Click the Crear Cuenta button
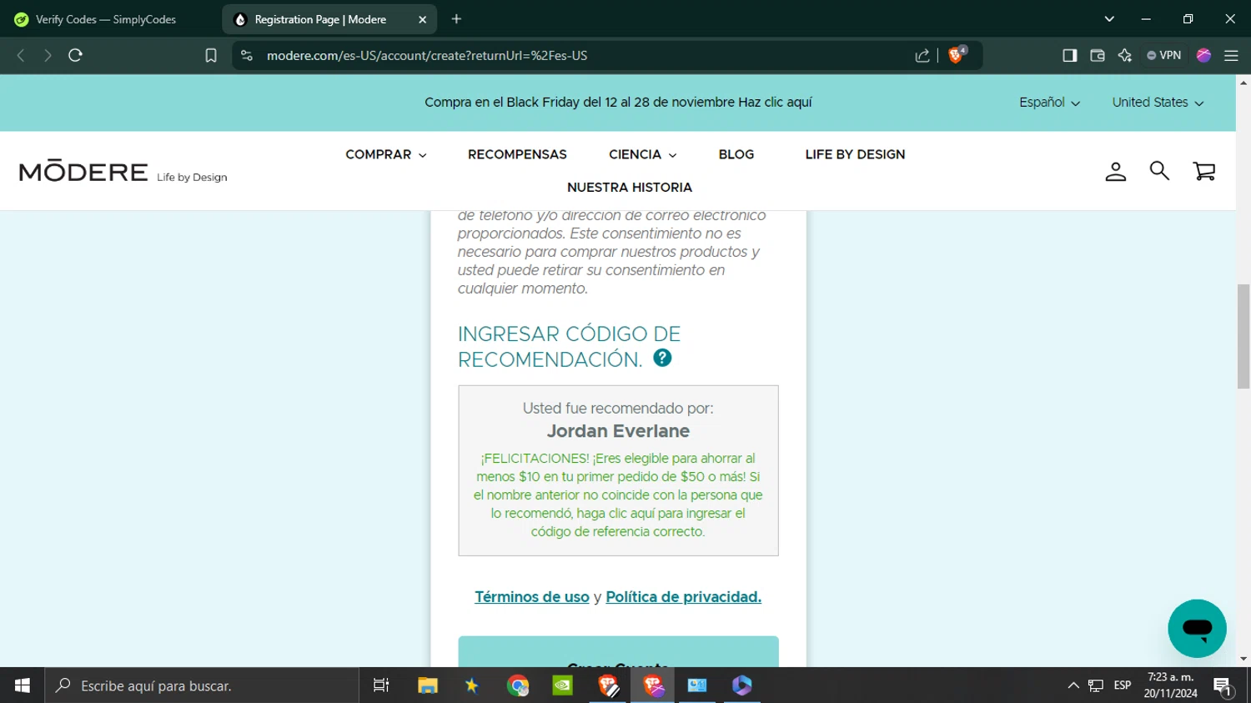Image resolution: width=1251 pixels, height=703 pixels. tap(618, 652)
